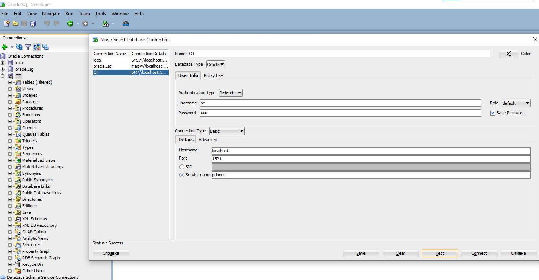Select the Service name radio button
Image resolution: width=539 pixels, height=280 pixels.
pyautogui.click(x=182, y=175)
